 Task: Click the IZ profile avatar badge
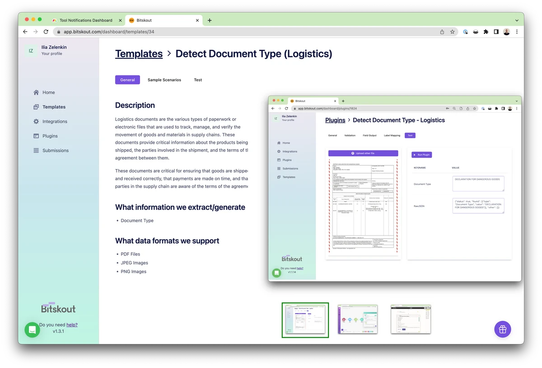[31, 51]
